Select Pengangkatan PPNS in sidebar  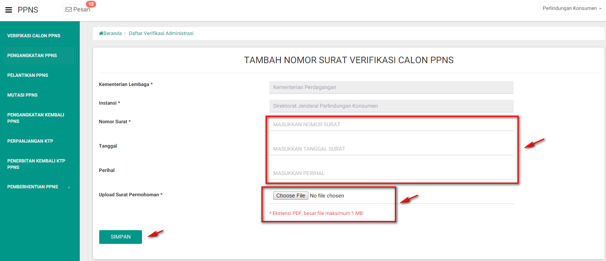[32, 56]
